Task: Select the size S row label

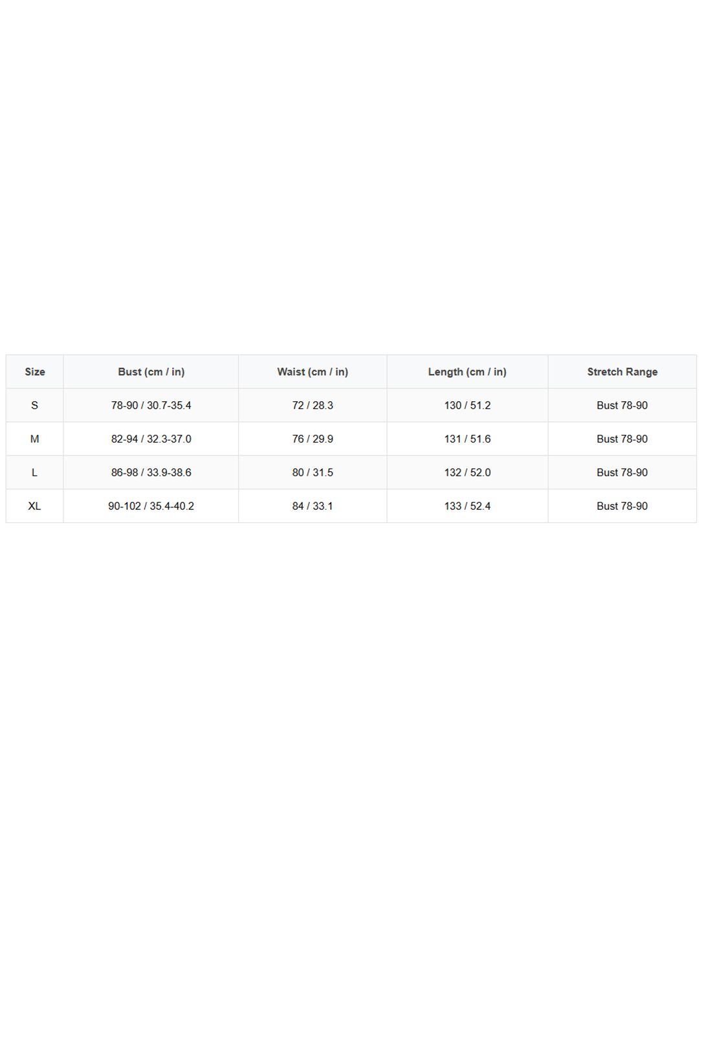Action: point(35,405)
